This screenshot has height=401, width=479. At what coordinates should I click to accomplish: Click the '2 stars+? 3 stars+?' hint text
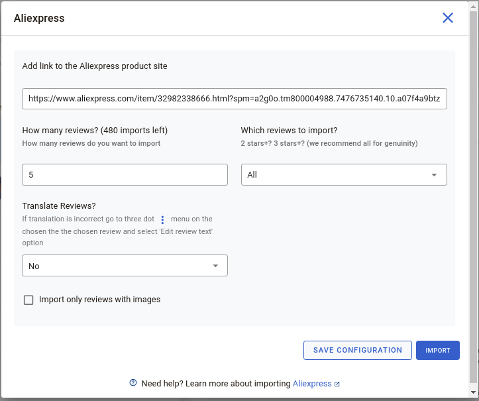click(x=329, y=143)
